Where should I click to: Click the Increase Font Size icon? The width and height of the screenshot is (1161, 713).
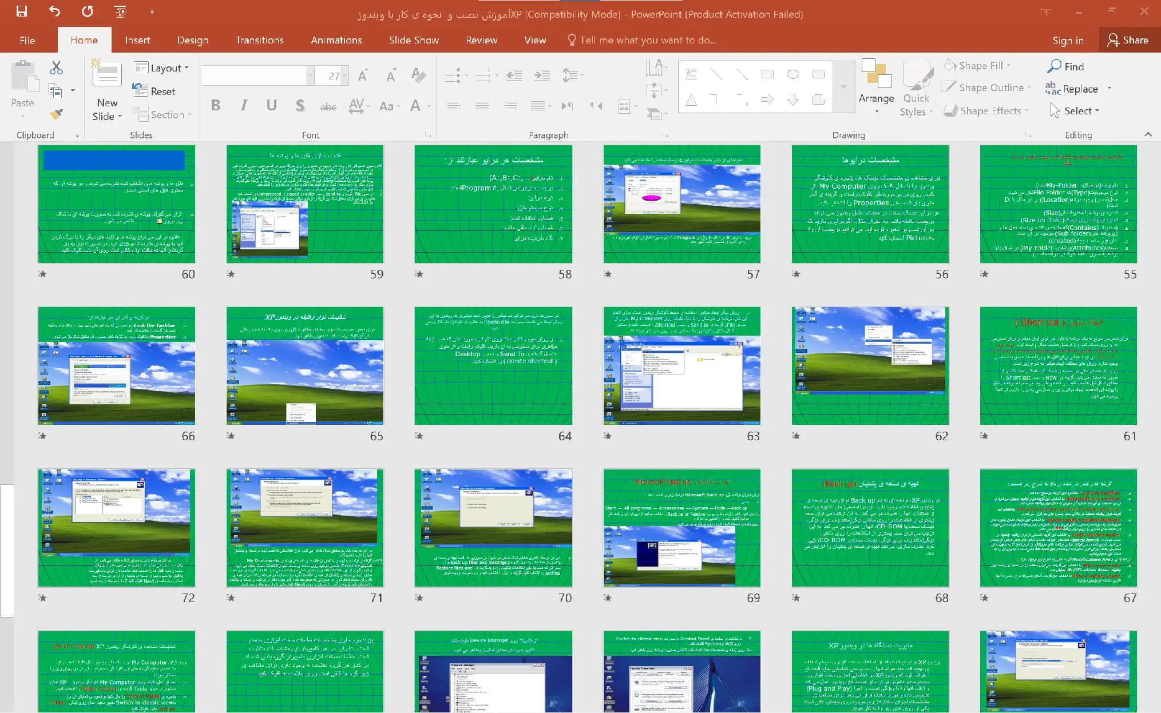click(x=363, y=75)
